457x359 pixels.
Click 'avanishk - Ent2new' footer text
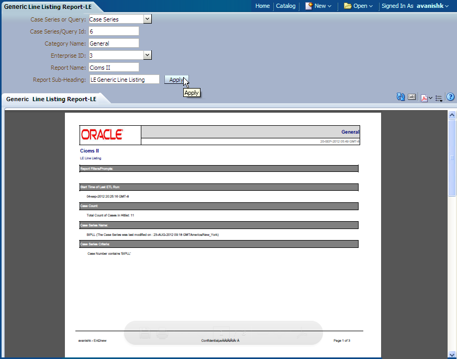click(x=92, y=341)
